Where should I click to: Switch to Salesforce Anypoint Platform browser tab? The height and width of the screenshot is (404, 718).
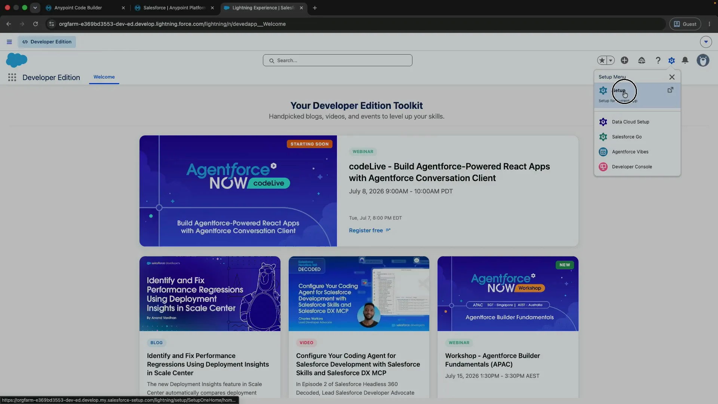point(174,8)
